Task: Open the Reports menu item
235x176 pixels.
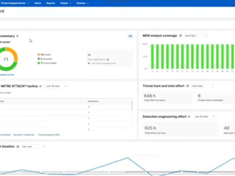Action: click(51, 3)
